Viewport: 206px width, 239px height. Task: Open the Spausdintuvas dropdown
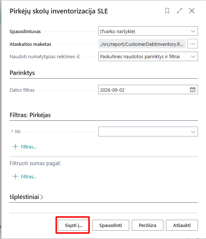(x=148, y=31)
